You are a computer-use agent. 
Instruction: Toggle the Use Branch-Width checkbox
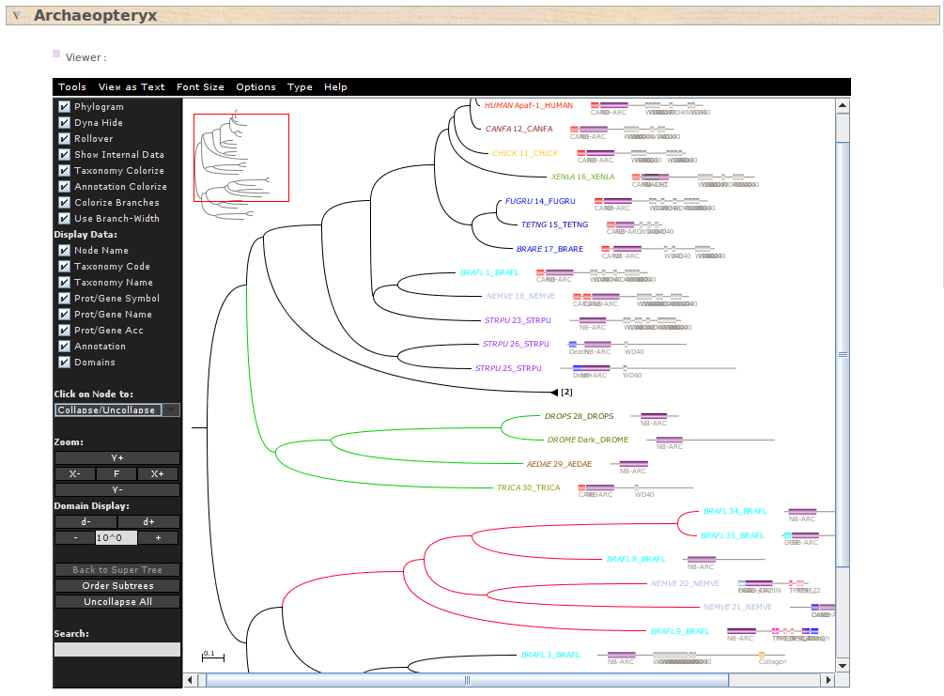[x=64, y=219]
